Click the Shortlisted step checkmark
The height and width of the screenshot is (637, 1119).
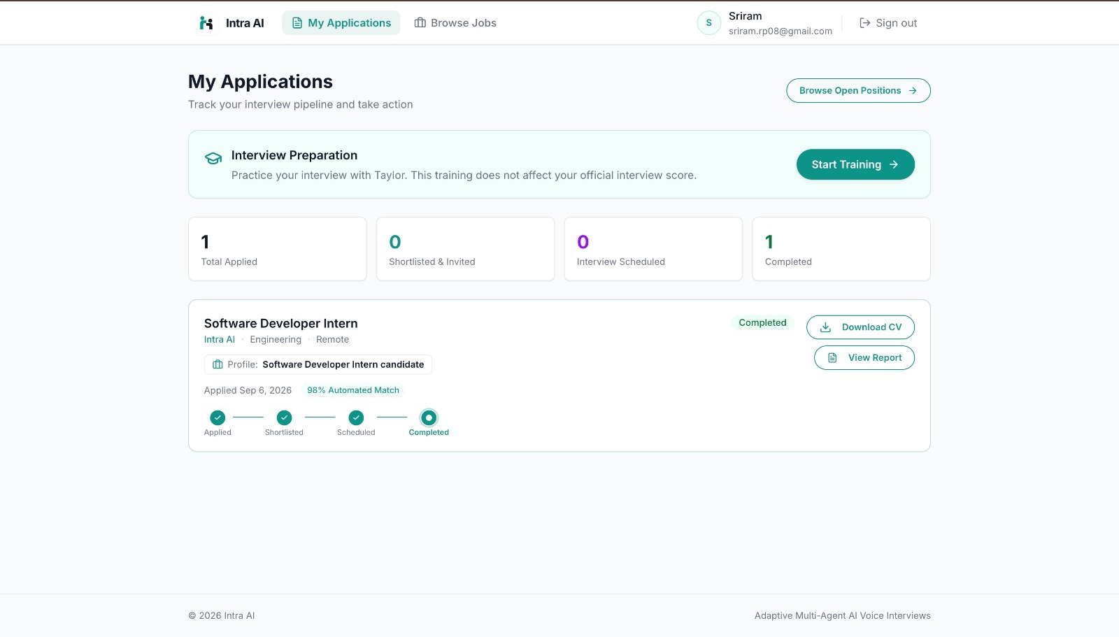(284, 417)
